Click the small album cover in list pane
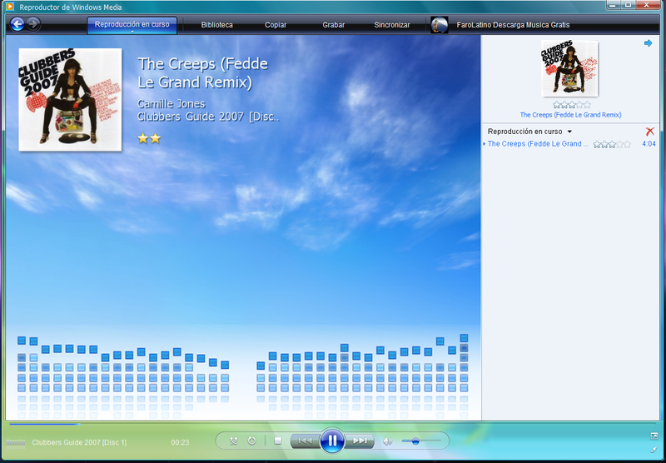This screenshot has height=463, width=666. pyautogui.click(x=569, y=68)
